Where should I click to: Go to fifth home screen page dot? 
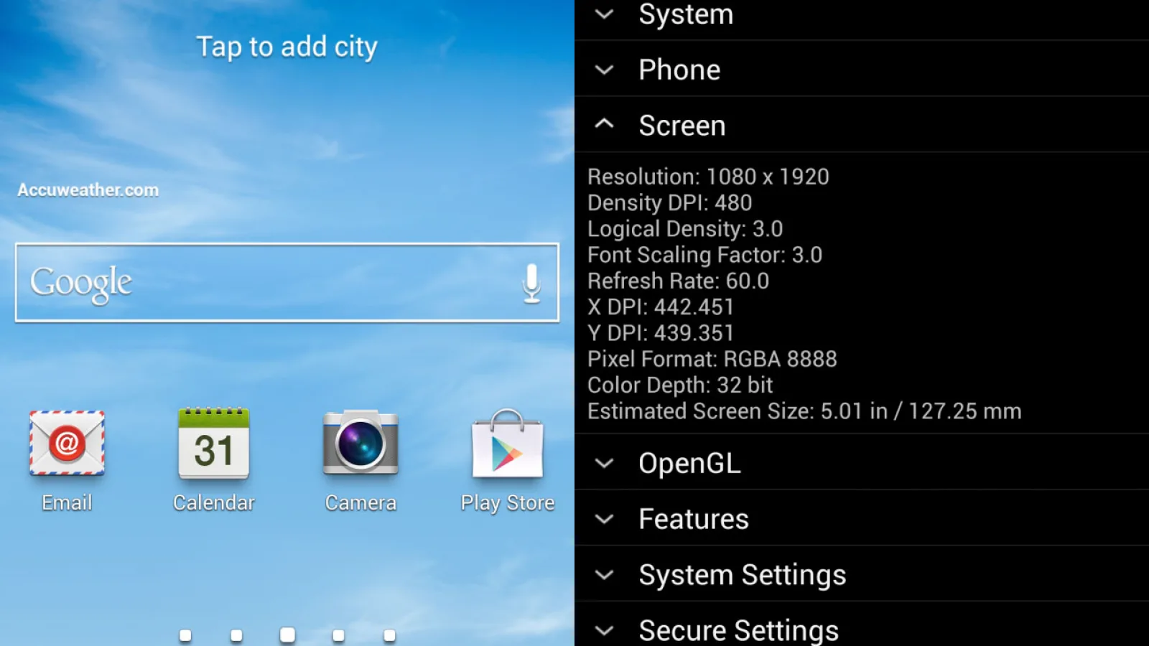pos(389,635)
